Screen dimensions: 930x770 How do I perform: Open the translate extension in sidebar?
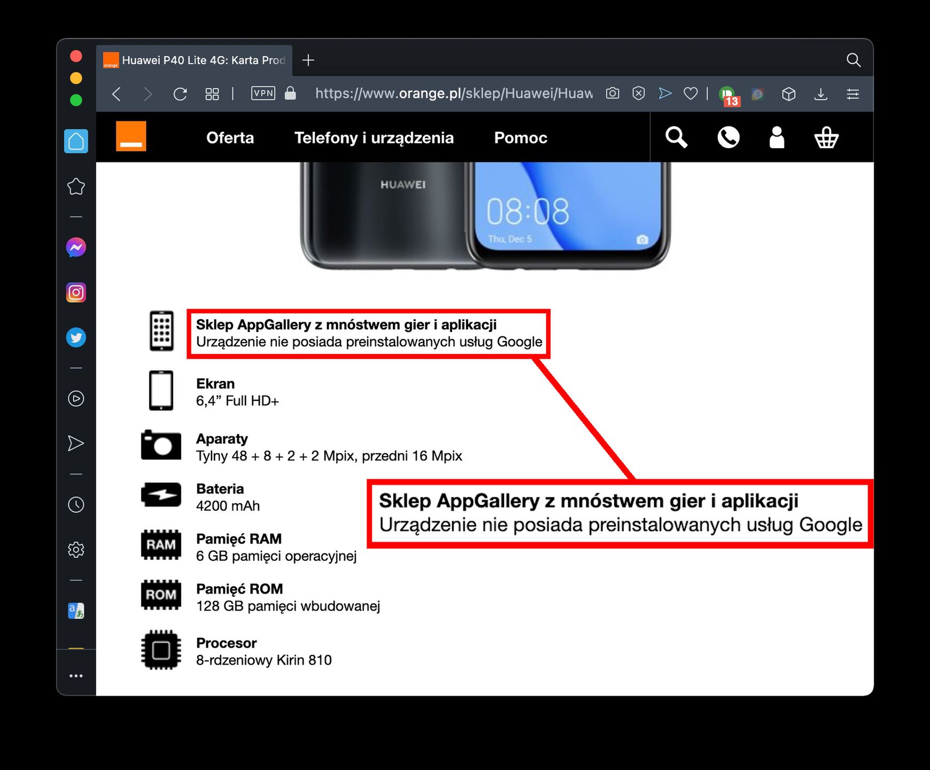[x=76, y=611]
